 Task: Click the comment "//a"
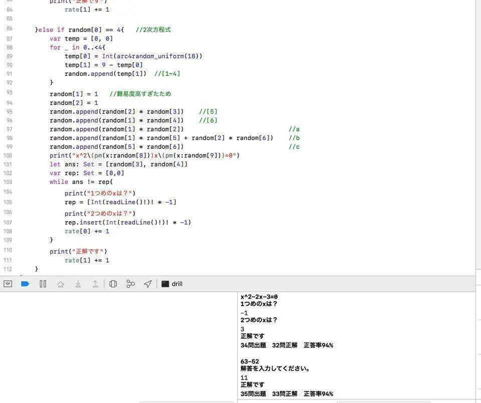[294, 129]
